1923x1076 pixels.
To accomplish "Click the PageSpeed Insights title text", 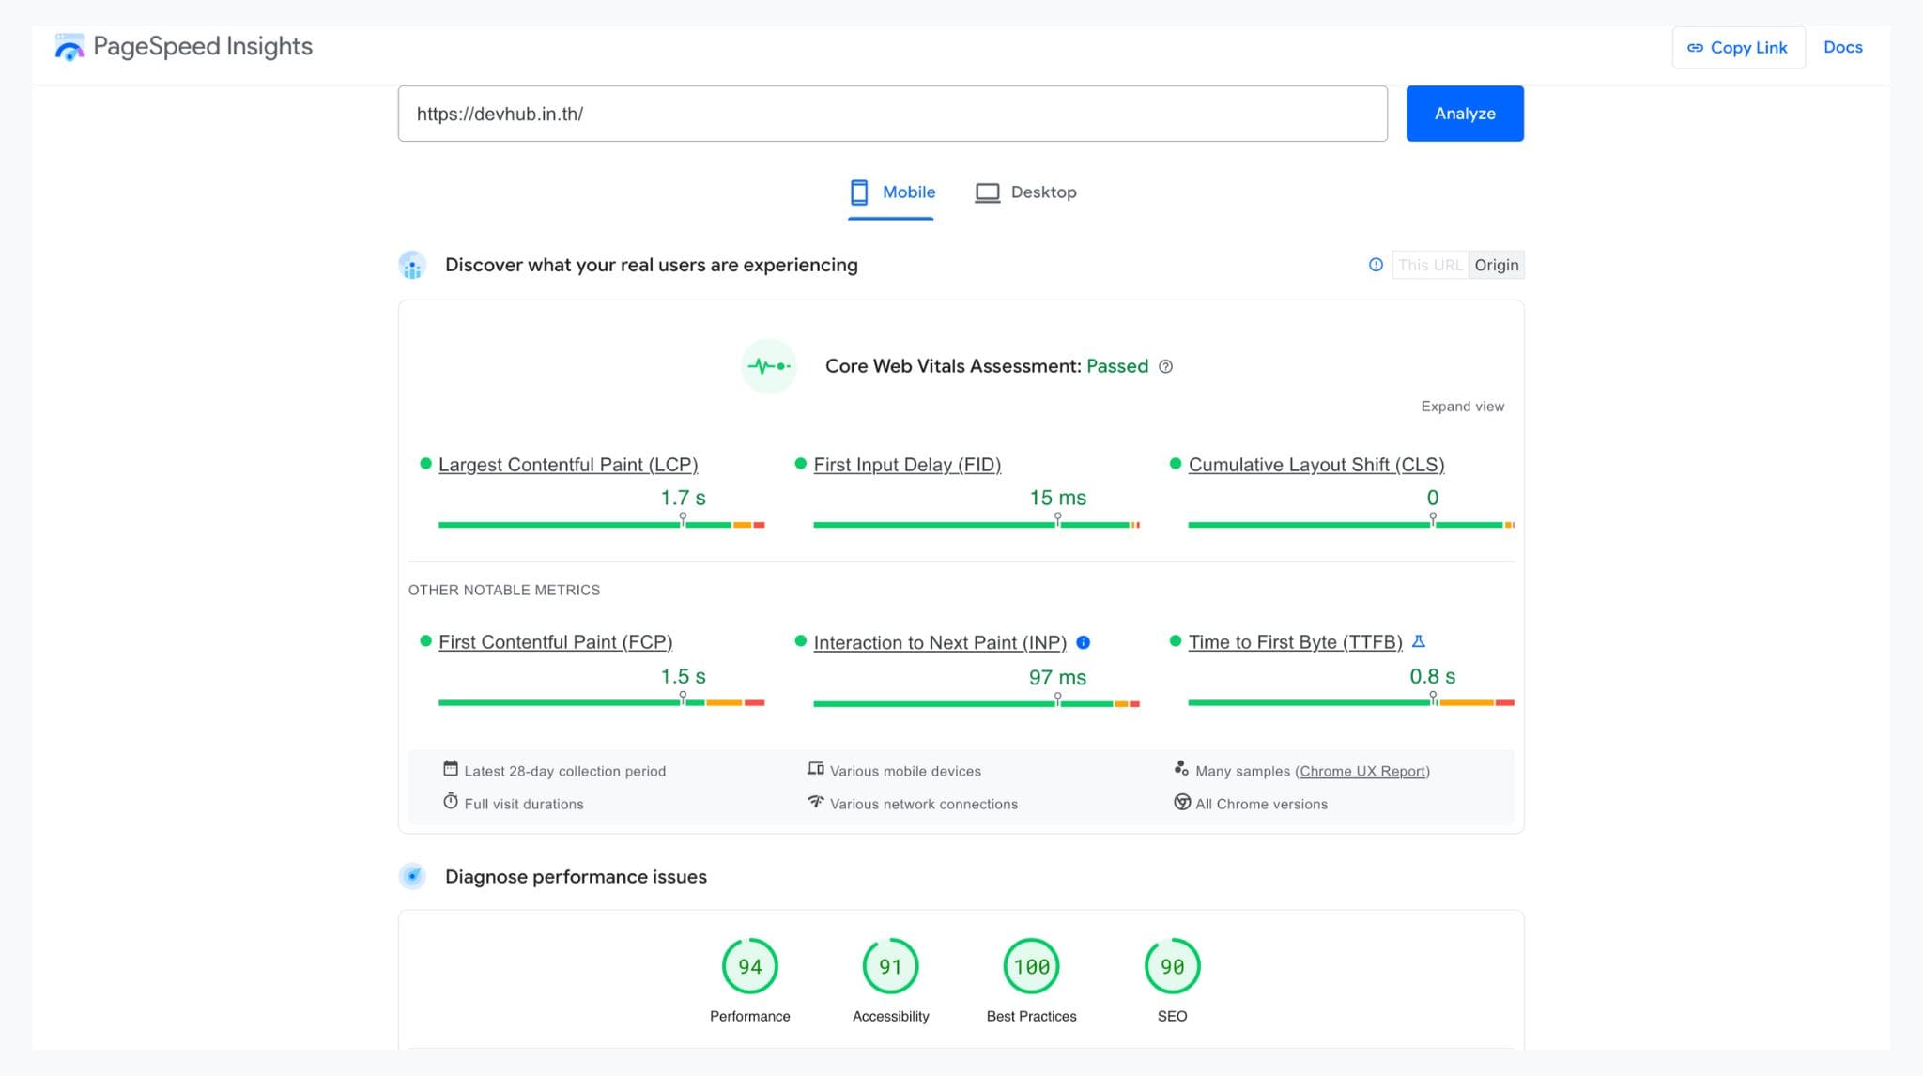I will [x=203, y=47].
